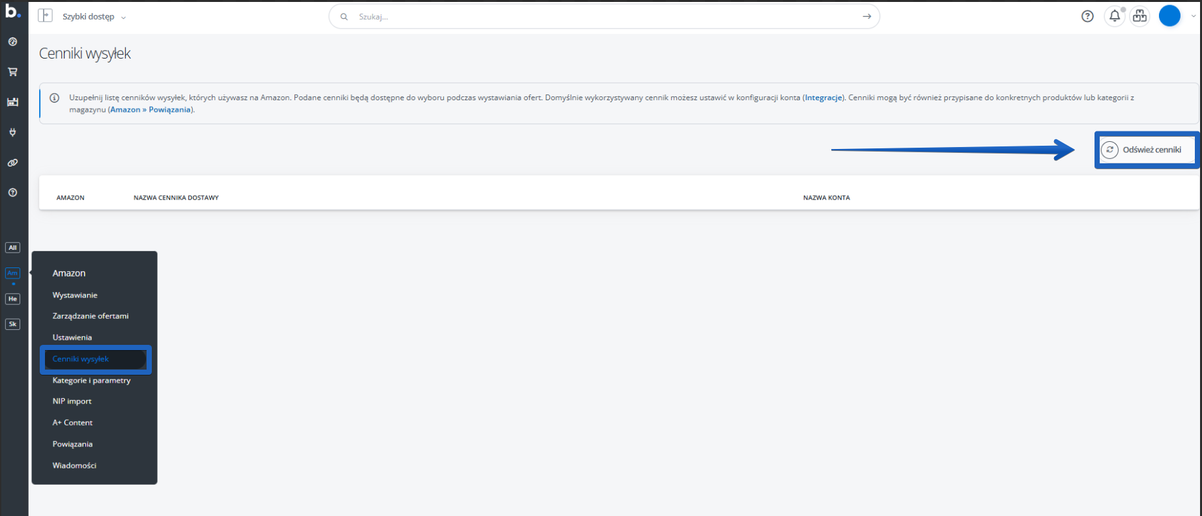Viewport: 1202px width, 516px height.
Task: Select the 'All' marketplace badge in sidebar
Action: [12, 248]
